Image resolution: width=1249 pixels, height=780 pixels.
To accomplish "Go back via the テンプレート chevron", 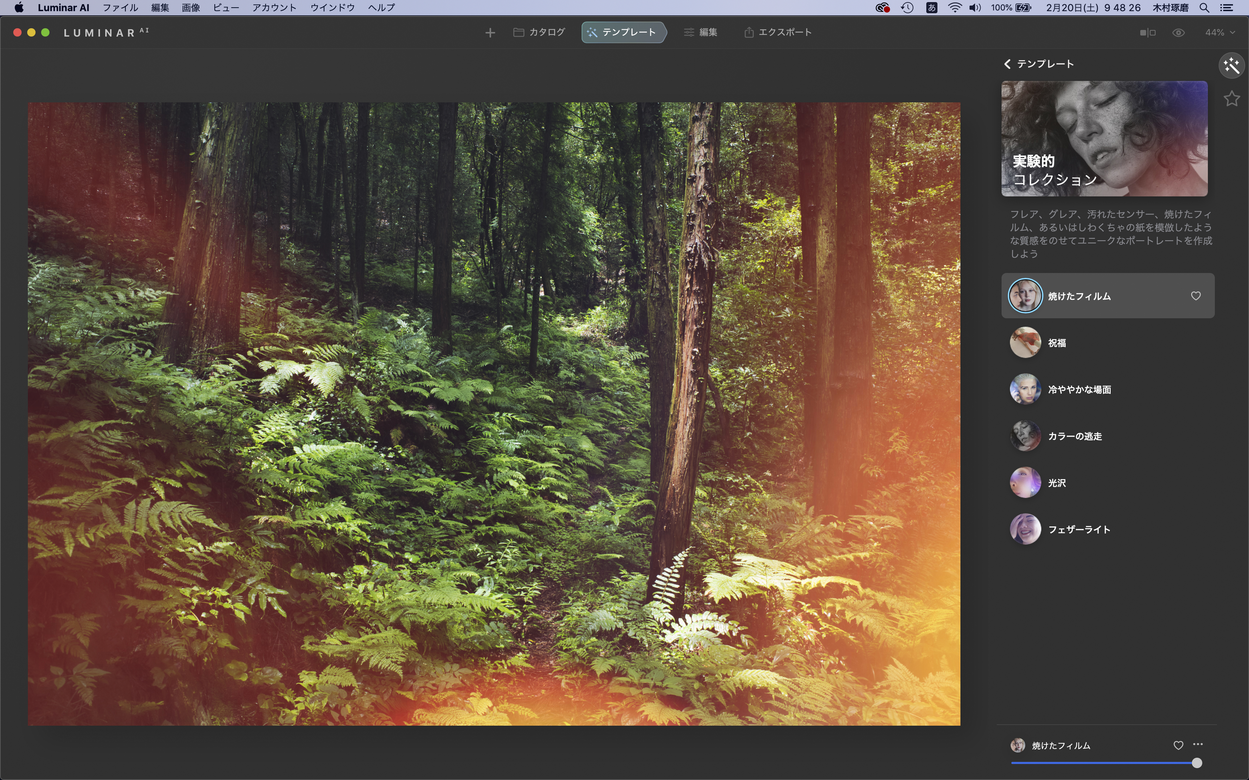I will point(1007,64).
